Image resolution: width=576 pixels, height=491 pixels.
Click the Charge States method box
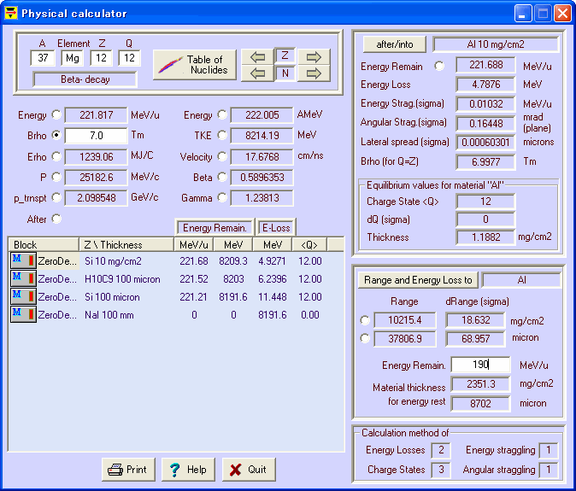tap(441, 470)
